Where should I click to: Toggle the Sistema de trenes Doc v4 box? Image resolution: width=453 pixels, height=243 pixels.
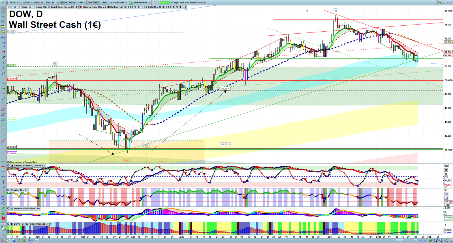point(12,166)
